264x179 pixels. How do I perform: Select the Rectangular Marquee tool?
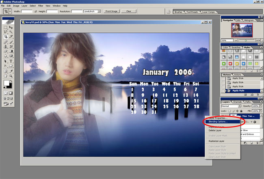6,28
